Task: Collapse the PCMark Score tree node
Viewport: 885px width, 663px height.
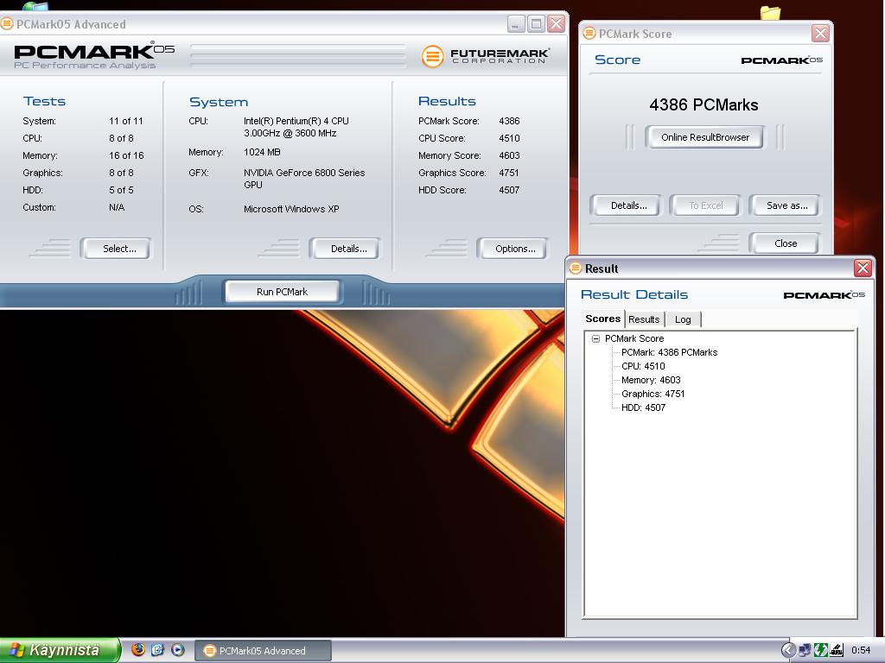Action: point(595,338)
